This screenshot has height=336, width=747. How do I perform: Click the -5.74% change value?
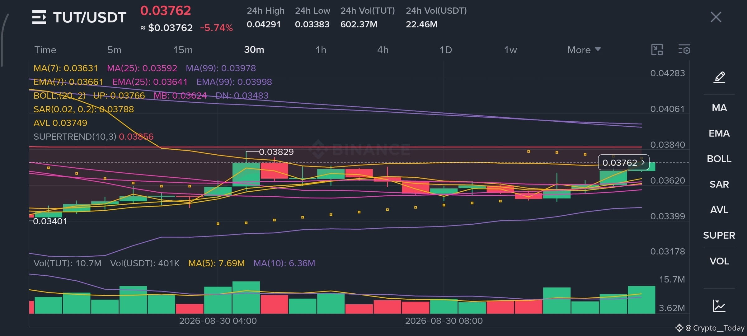pyautogui.click(x=216, y=28)
